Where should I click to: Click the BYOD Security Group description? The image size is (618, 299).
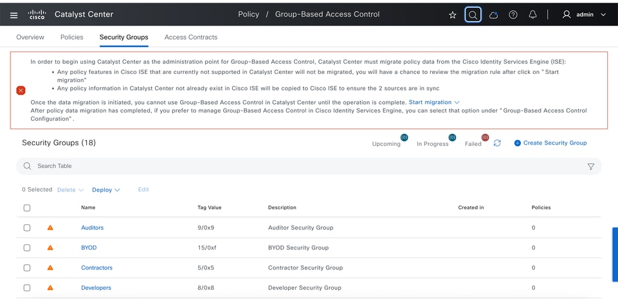[x=298, y=248]
